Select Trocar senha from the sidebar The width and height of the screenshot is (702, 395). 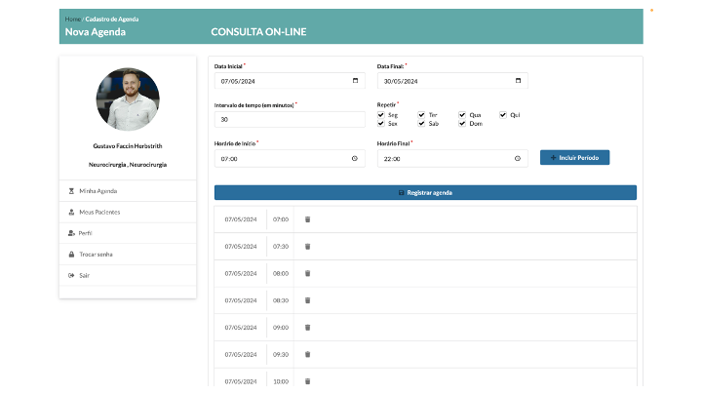(96, 254)
